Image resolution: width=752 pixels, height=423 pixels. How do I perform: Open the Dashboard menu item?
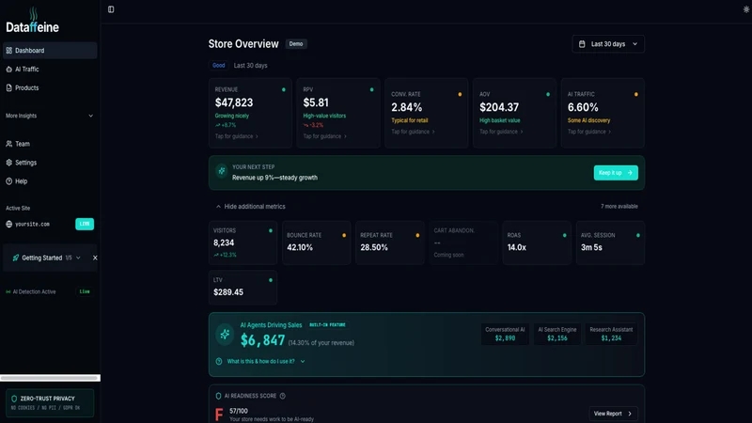[x=50, y=51]
